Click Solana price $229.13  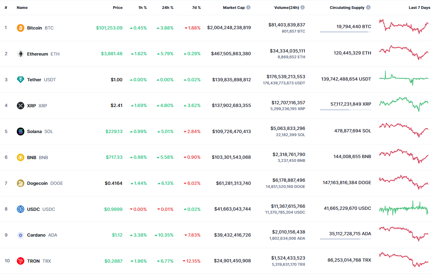(x=114, y=131)
